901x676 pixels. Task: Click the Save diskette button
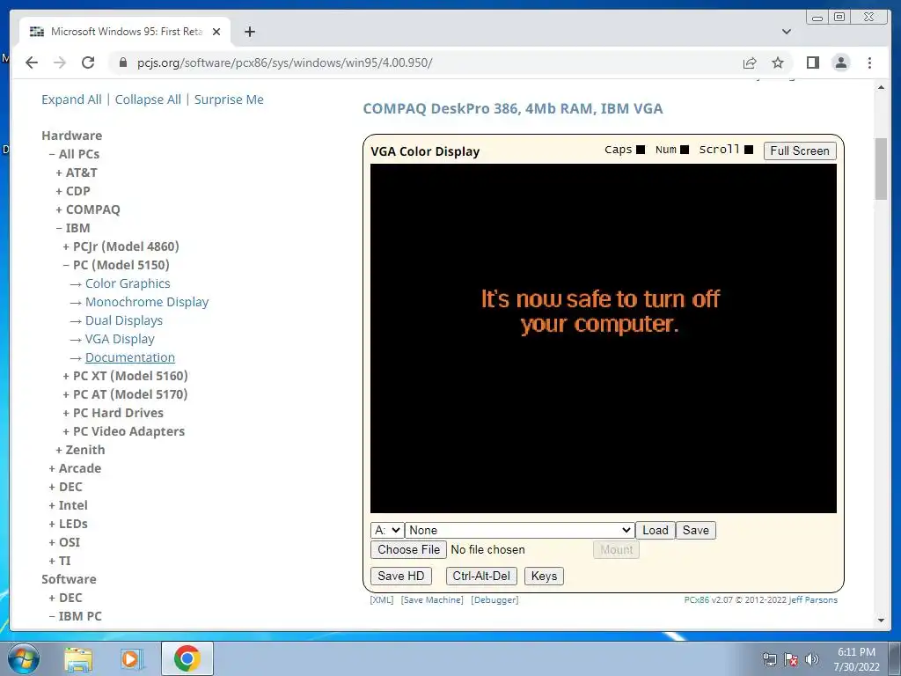[x=696, y=530]
